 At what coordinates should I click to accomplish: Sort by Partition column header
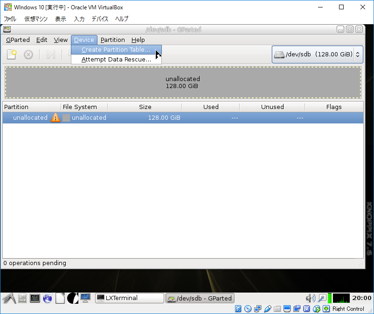32,107
